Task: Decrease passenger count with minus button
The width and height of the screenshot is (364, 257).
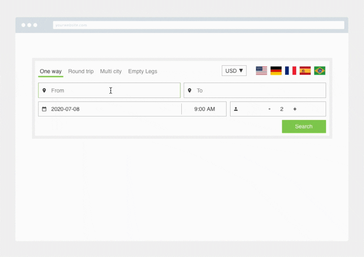Action: click(x=269, y=109)
